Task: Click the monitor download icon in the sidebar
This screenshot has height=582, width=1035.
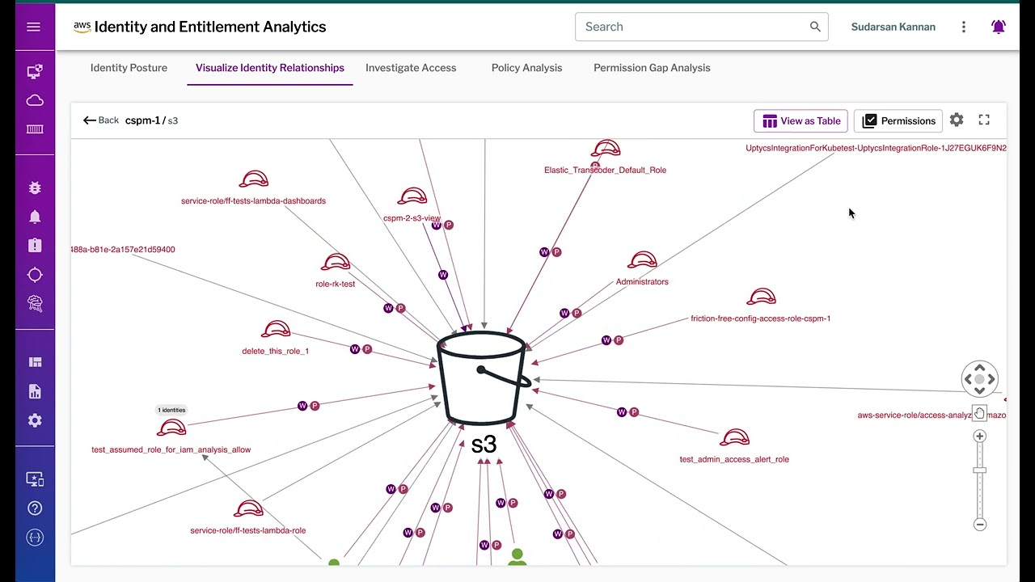Action: tap(35, 479)
